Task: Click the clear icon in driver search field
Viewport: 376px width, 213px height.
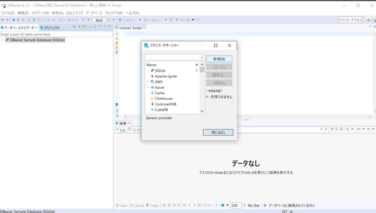Action: pos(202,57)
